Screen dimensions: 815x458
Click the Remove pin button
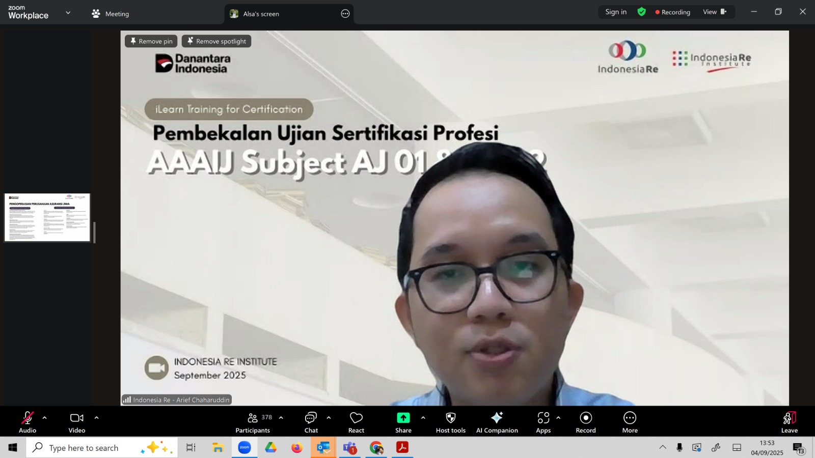151,41
